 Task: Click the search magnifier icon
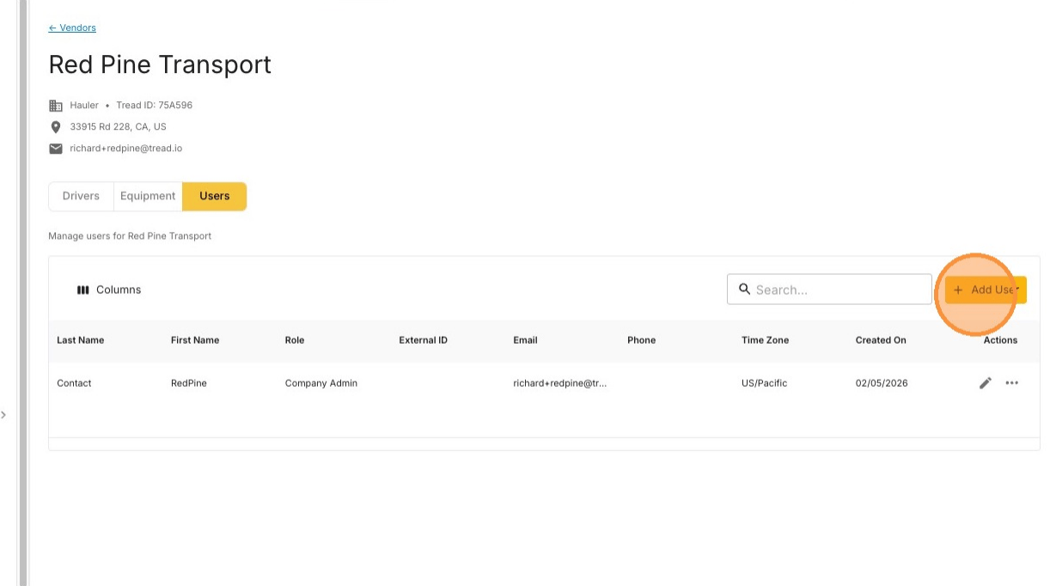click(x=744, y=290)
